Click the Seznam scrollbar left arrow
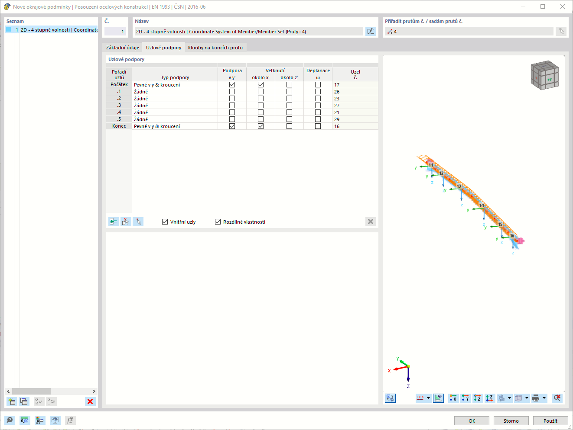The width and height of the screenshot is (573, 430). point(8,391)
